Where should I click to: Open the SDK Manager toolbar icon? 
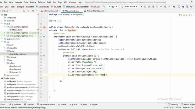(x=183, y=7)
